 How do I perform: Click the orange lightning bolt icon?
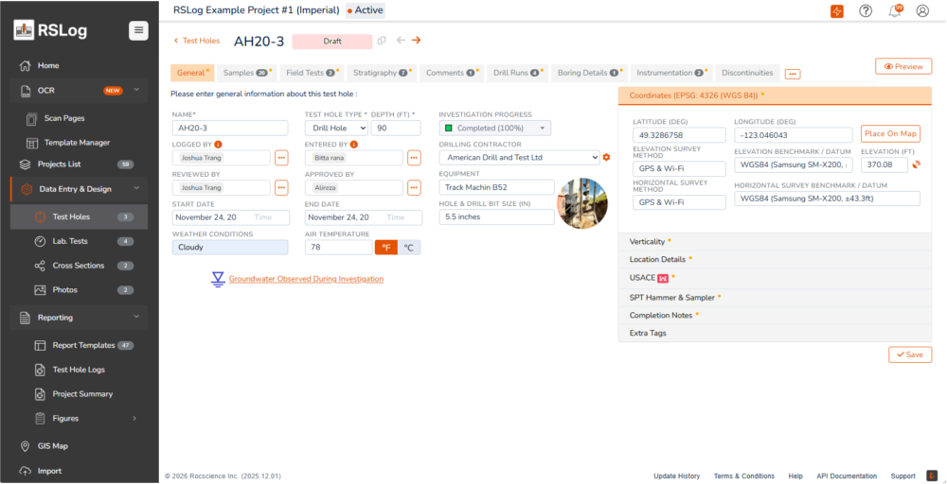pos(837,11)
